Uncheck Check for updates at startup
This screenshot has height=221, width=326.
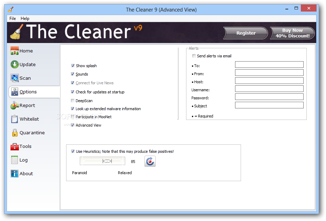coord(72,92)
